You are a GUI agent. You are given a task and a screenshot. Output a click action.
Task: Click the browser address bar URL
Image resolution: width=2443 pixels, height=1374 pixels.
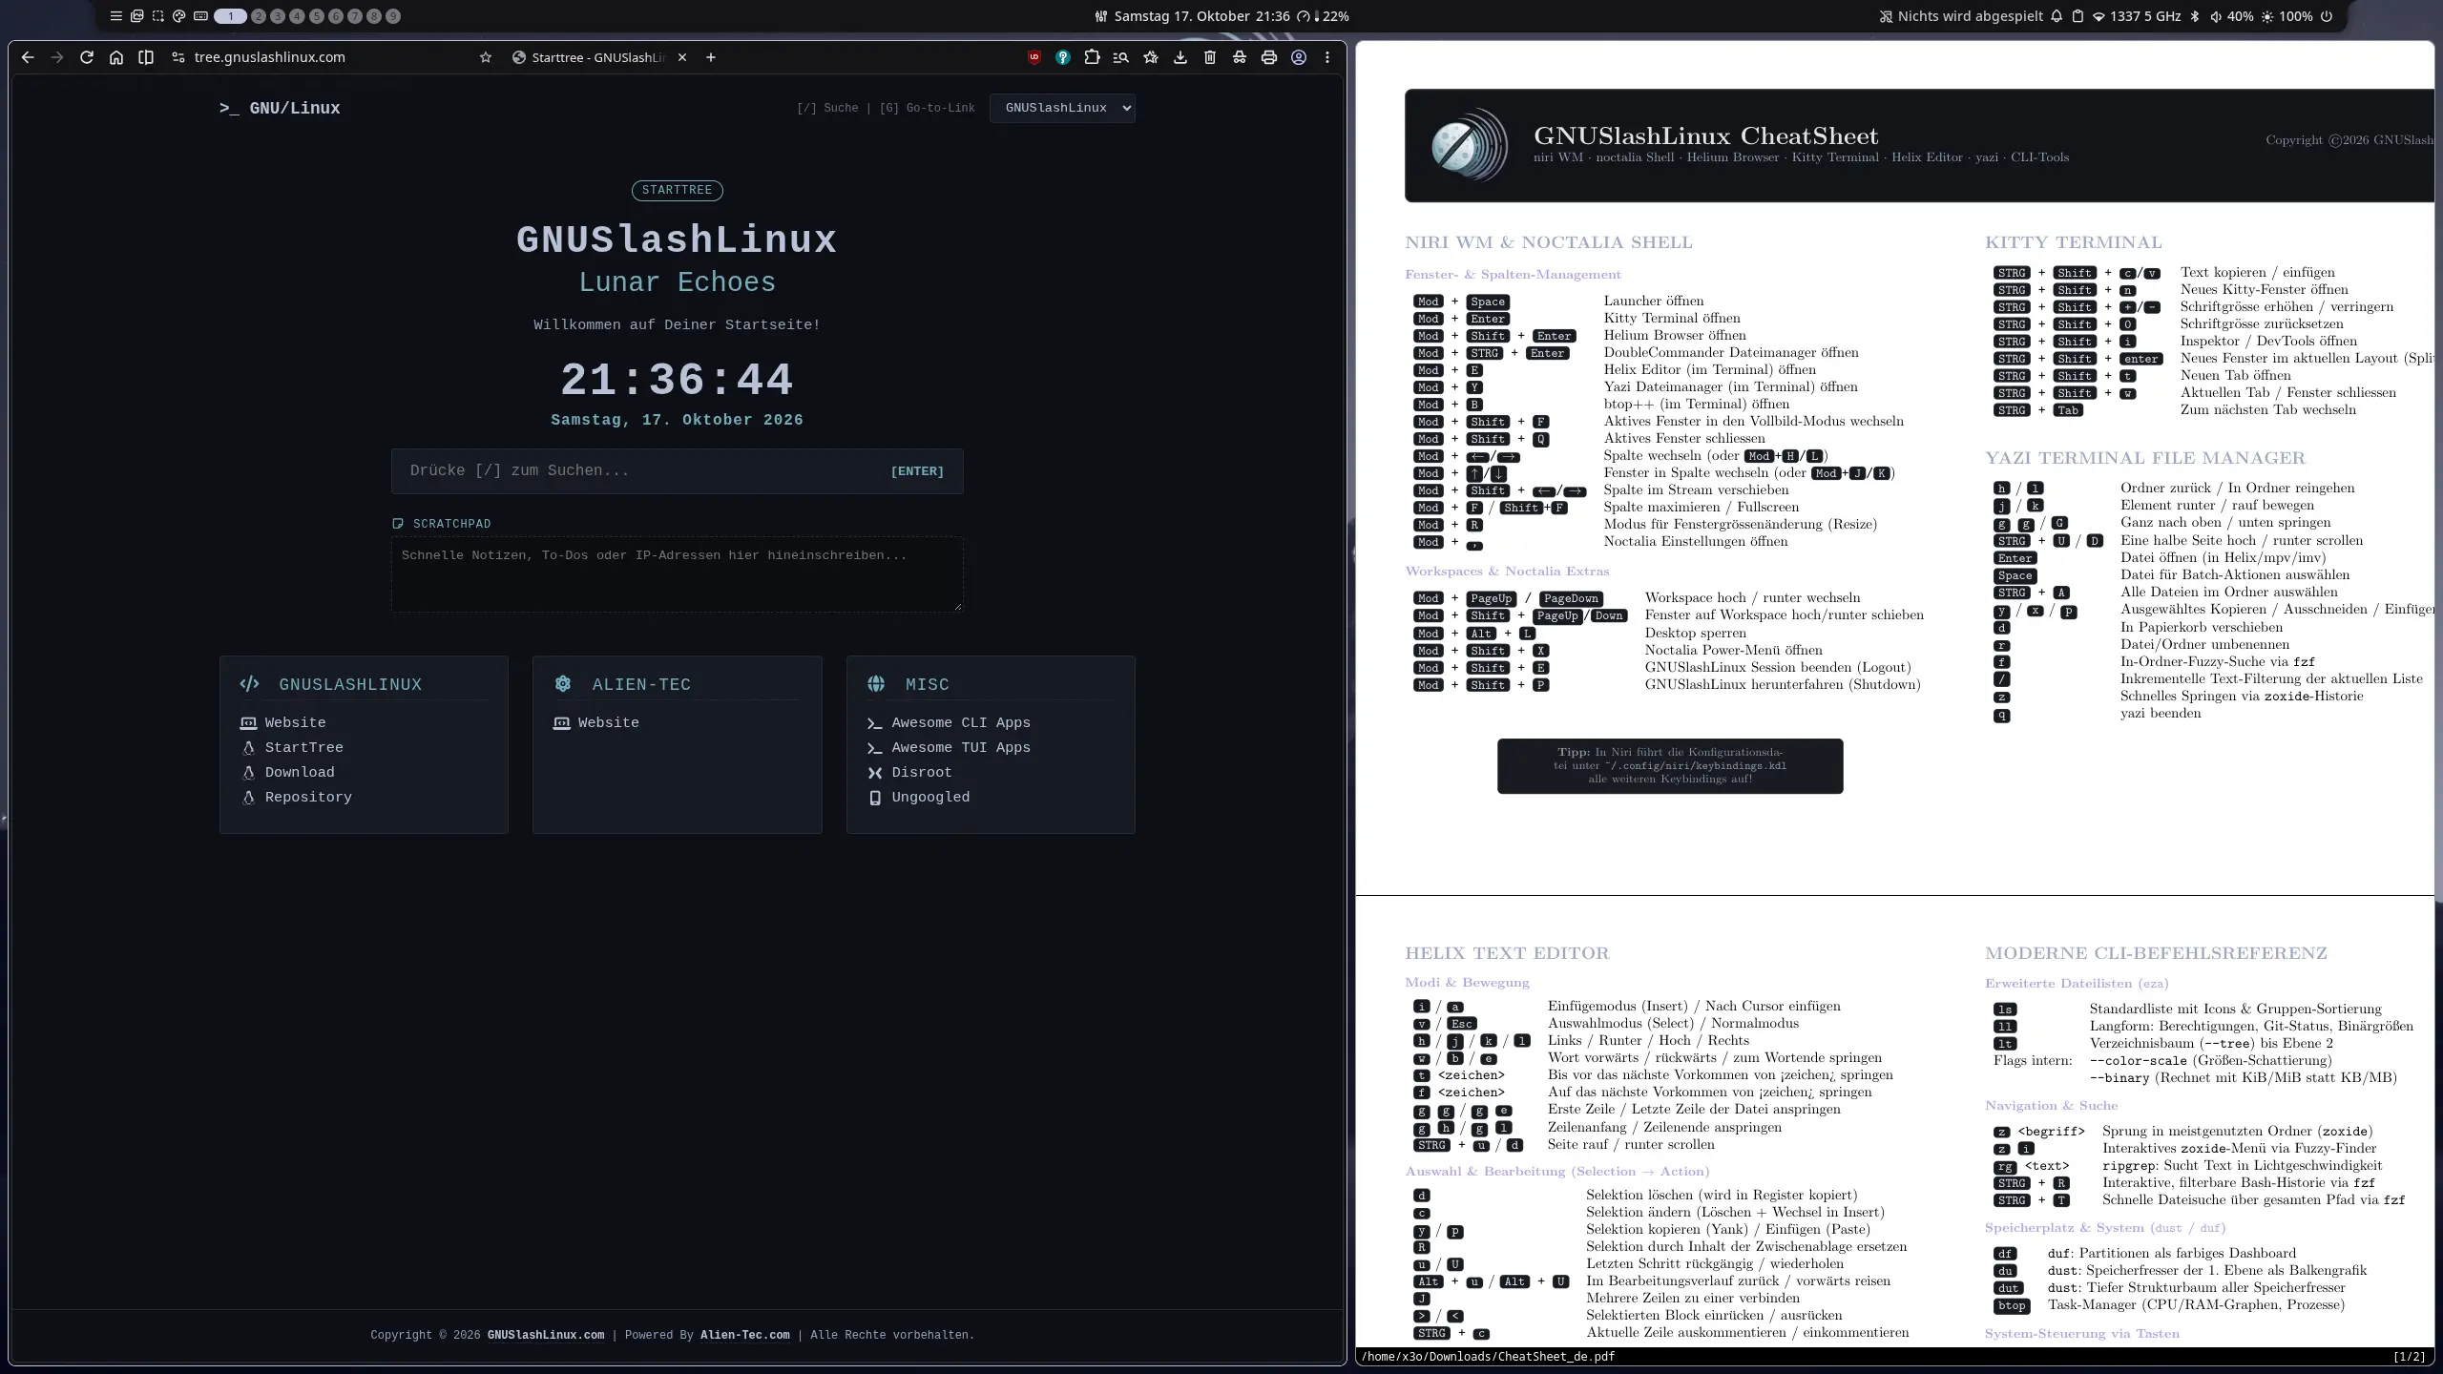269,57
